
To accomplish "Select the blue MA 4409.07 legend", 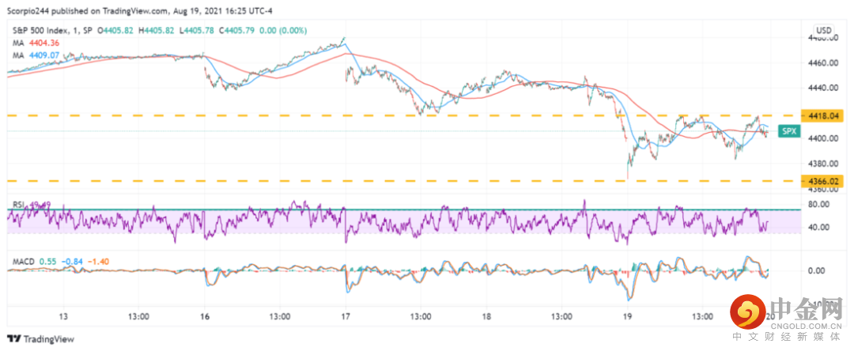I will pyautogui.click(x=33, y=55).
